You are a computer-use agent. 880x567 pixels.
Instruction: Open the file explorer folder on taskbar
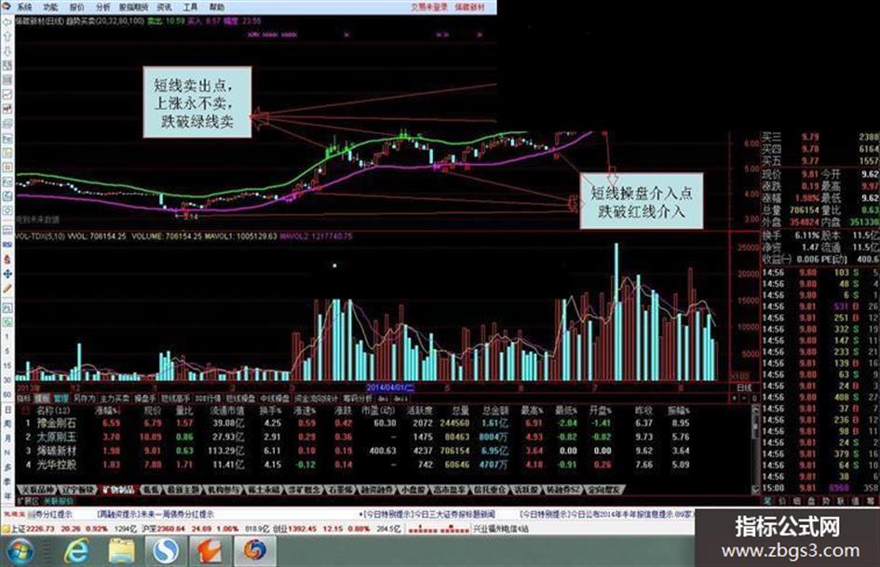(121, 551)
